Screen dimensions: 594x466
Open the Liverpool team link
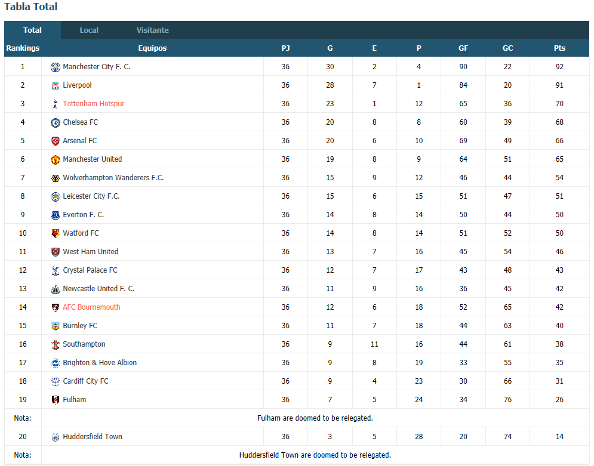coord(77,85)
